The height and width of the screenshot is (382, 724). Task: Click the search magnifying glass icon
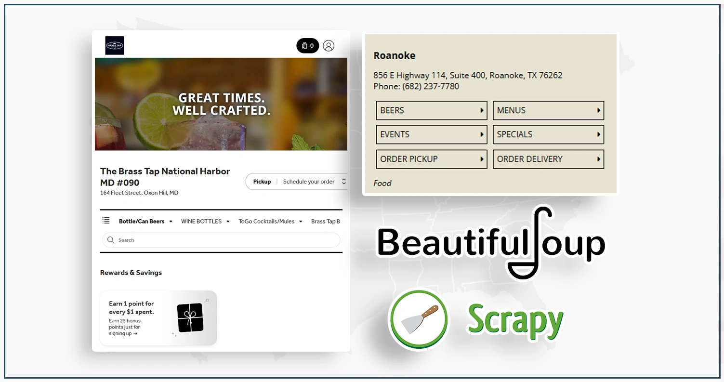pos(111,240)
